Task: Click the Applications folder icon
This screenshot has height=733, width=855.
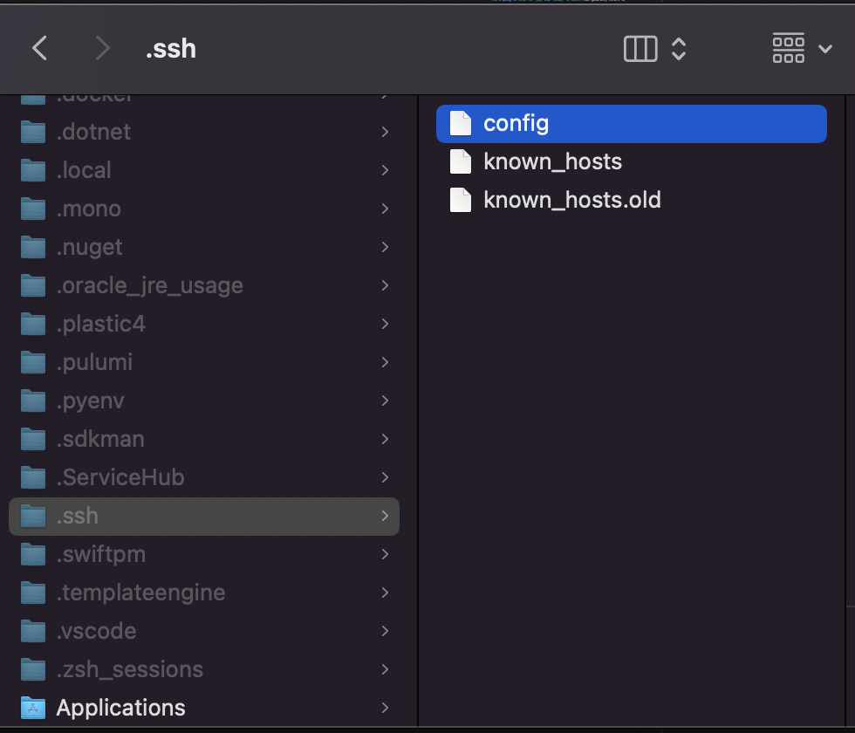Action: coord(33,708)
